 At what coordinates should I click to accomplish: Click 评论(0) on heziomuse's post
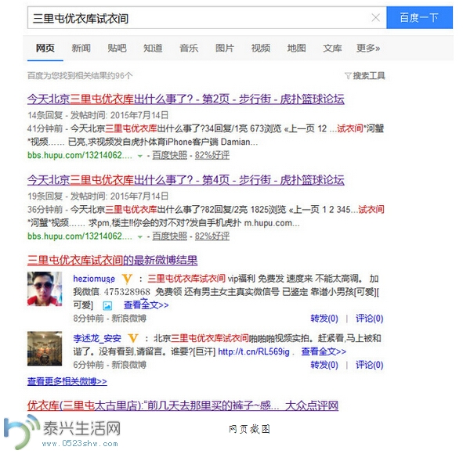(370, 319)
